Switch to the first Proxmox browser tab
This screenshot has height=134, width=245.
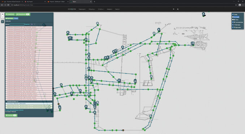click(12, 1)
